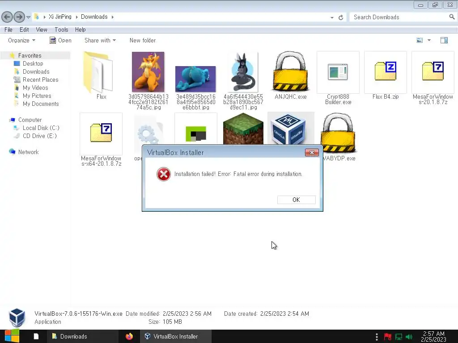Open the File menu
Viewport: 458px width, 343px height.
coord(8,29)
